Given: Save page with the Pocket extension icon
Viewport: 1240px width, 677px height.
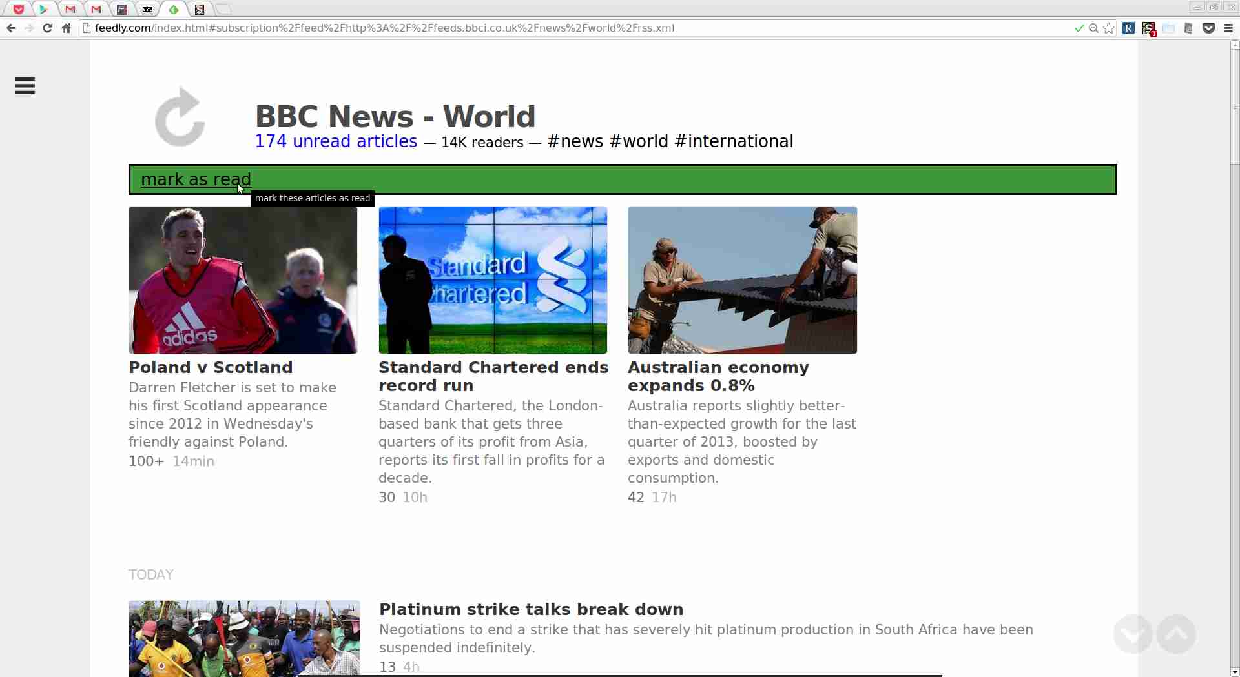Looking at the screenshot, I should 1208,28.
